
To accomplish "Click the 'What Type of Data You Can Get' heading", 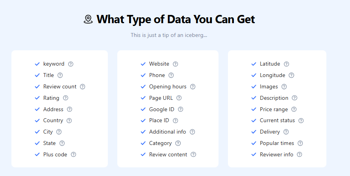I will pyautogui.click(x=176, y=19).
